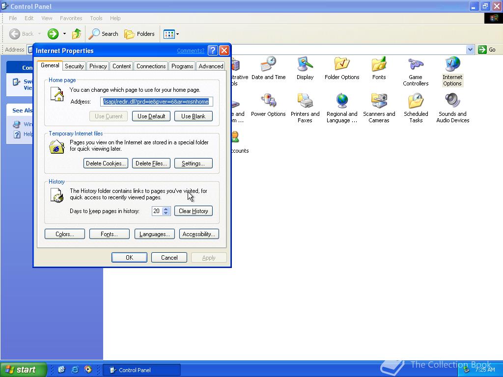Switch to the Connections tab

[x=151, y=66]
